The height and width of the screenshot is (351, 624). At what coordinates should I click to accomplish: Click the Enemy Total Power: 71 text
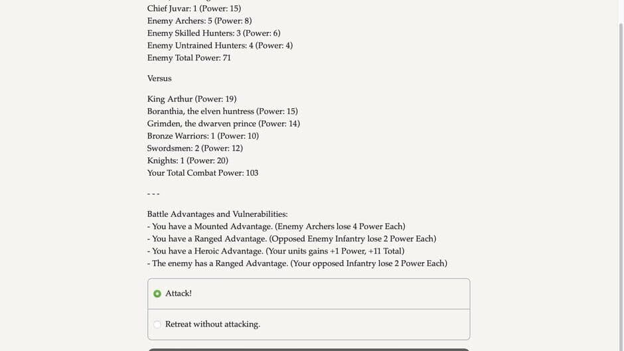coord(189,58)
